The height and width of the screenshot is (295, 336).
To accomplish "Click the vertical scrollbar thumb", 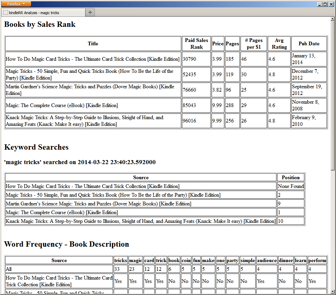I will [332, 96].
